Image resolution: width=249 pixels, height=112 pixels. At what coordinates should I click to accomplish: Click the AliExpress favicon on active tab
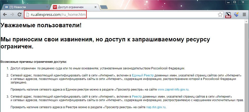pos(55,7)
